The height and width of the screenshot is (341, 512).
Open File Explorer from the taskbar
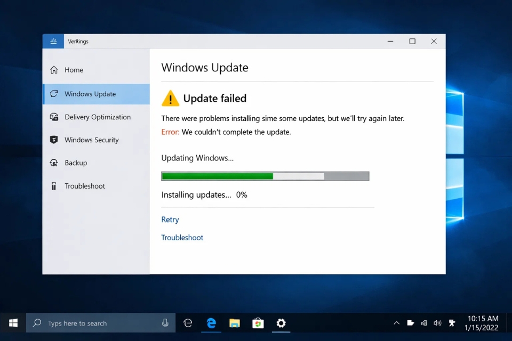(x=234, y=323)
